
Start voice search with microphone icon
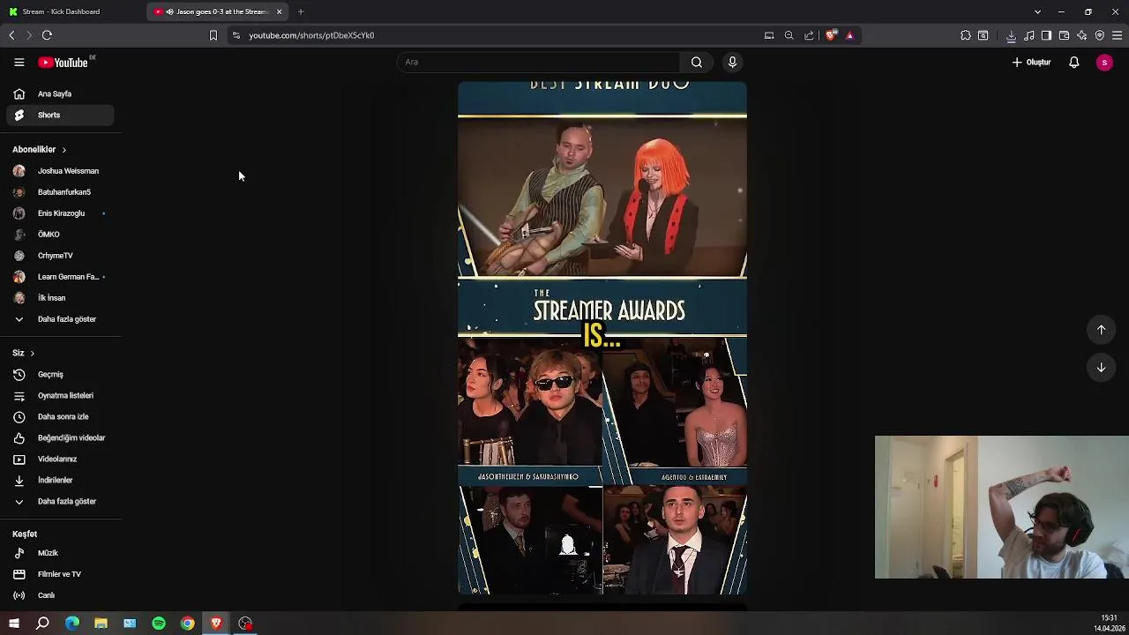(x=732, y=62)
